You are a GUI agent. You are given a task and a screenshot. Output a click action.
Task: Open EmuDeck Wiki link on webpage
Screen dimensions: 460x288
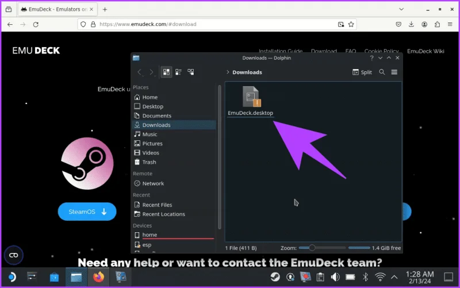pyautogui.click(x=425, y=51)
